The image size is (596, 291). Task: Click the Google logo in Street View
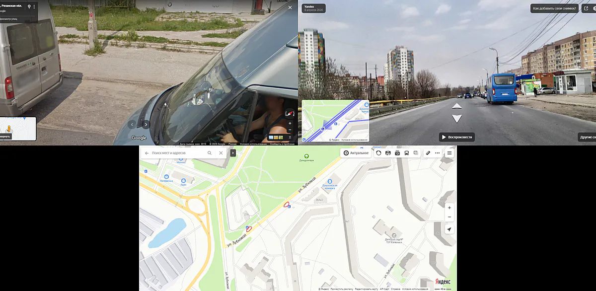(x=139, y=138)
